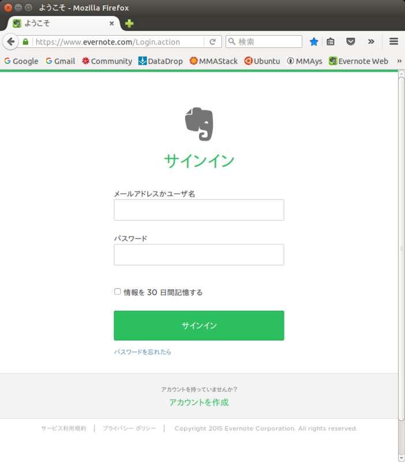This screenshot has height=462, width=405.
Task: Open the Ubuntu bookmark
Action: pos(262,61)
